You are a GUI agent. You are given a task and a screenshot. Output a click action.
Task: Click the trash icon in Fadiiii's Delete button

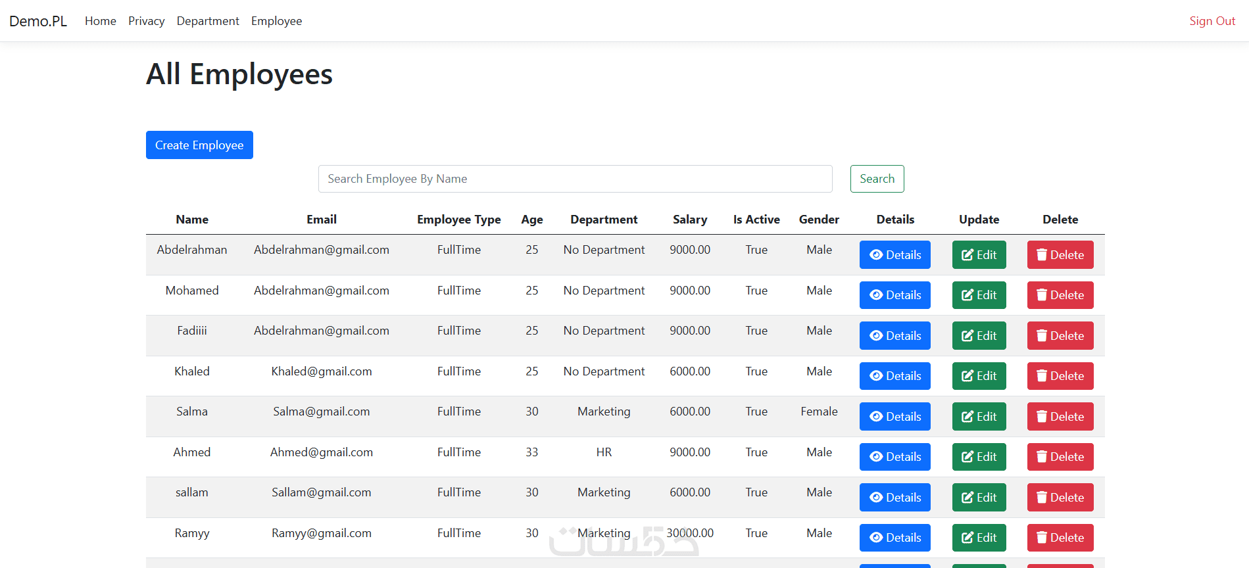point(1042,336)
